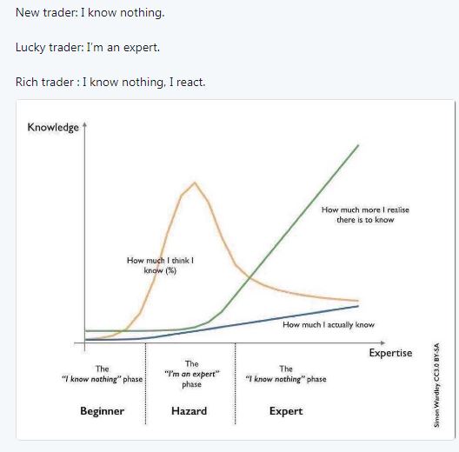Click the 'Lucky trader: I'm an expert.' line
Screen dimensions: 459x452
coord(88,48)
